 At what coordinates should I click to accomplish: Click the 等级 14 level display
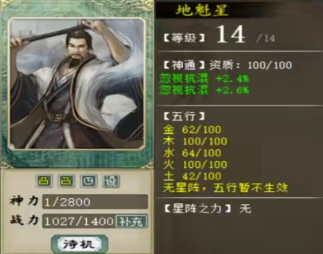point(219,35)
